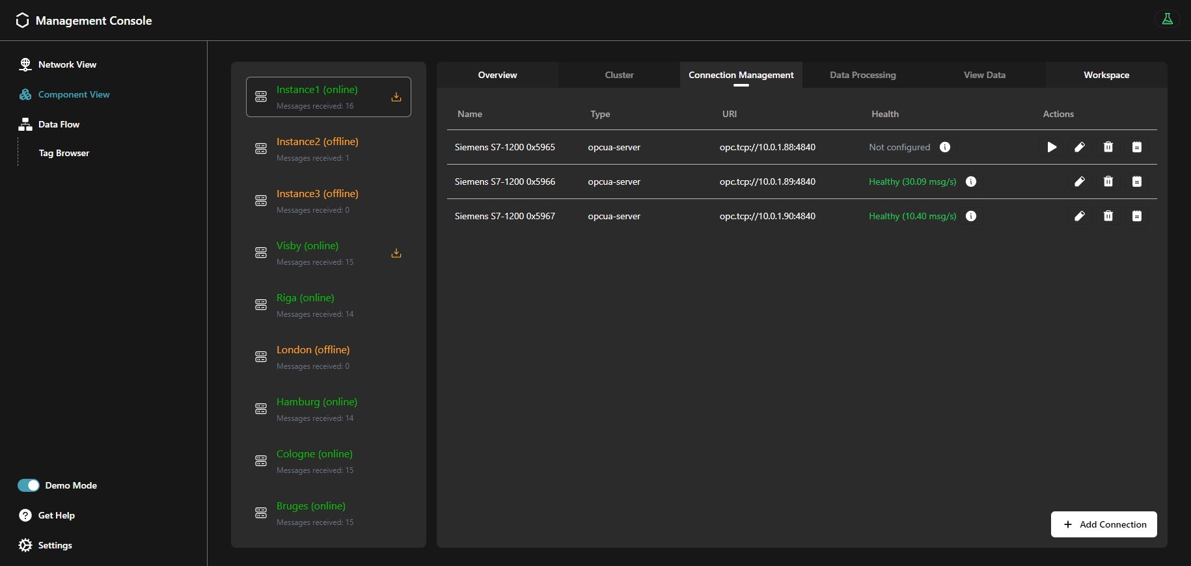
Task: Delete the Siemens S7-1200 0x5967 connection
Action: pos(1108,216)
